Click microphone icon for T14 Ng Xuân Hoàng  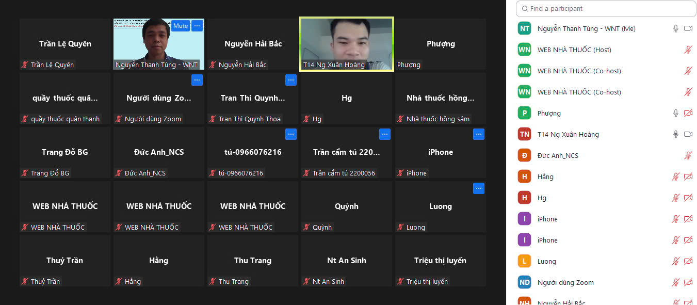(x=675, y=135)
